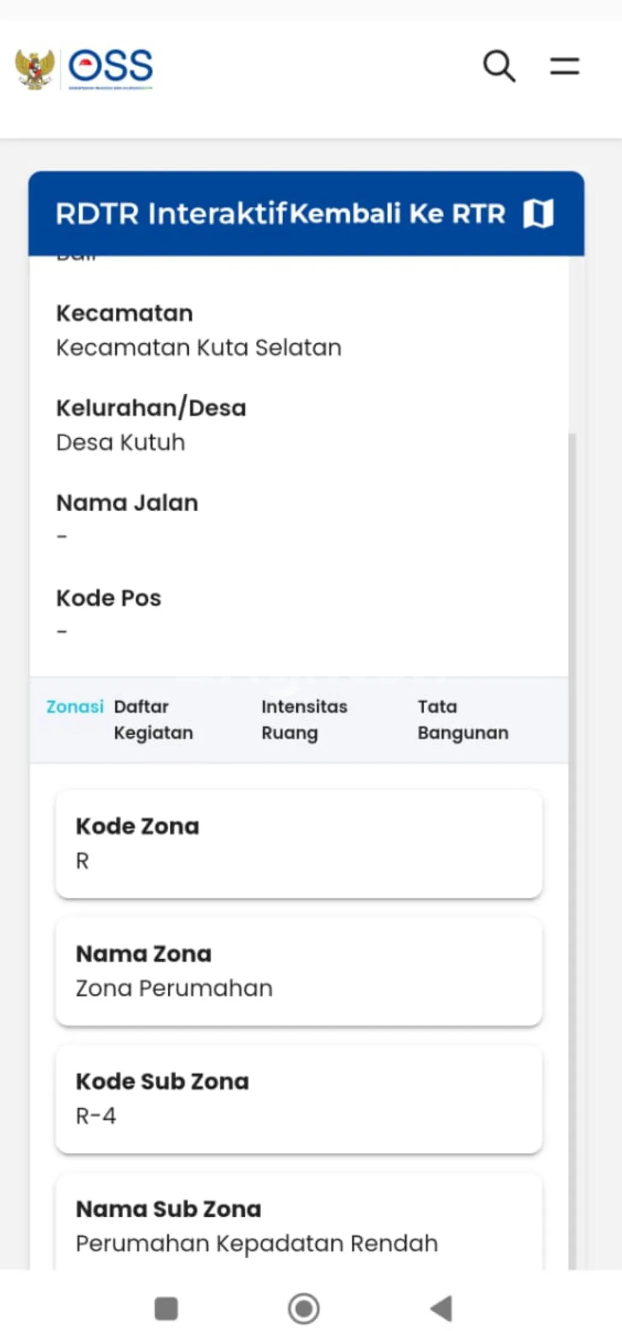
Task: Select the Kode Zona card
Action: click(299, 843)
